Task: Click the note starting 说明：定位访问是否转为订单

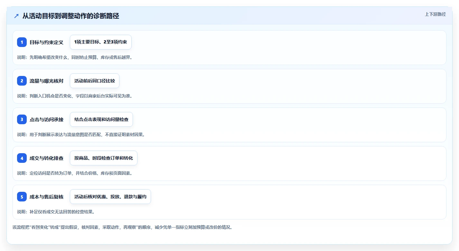Action: click(x=75, y=173)
